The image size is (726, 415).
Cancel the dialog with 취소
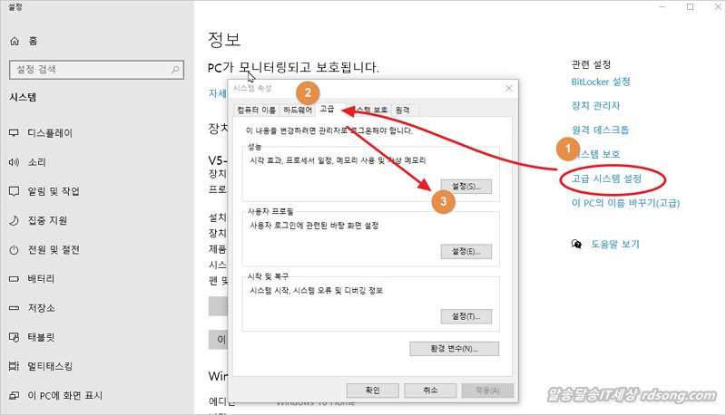pyautogui.click(x=430, y=391)
